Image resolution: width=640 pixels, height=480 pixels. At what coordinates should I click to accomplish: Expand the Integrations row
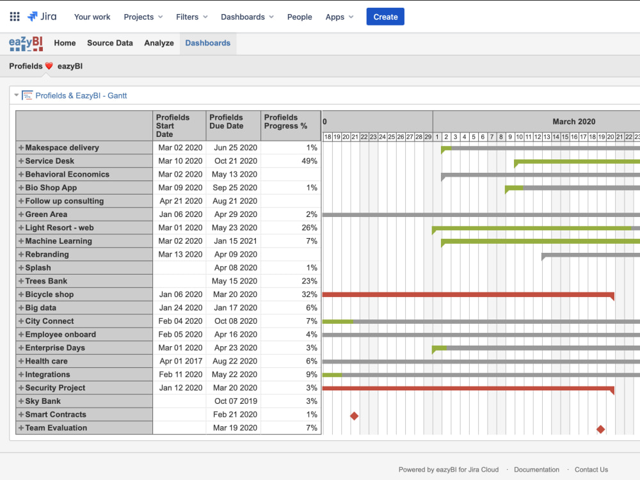coord(21,374)
